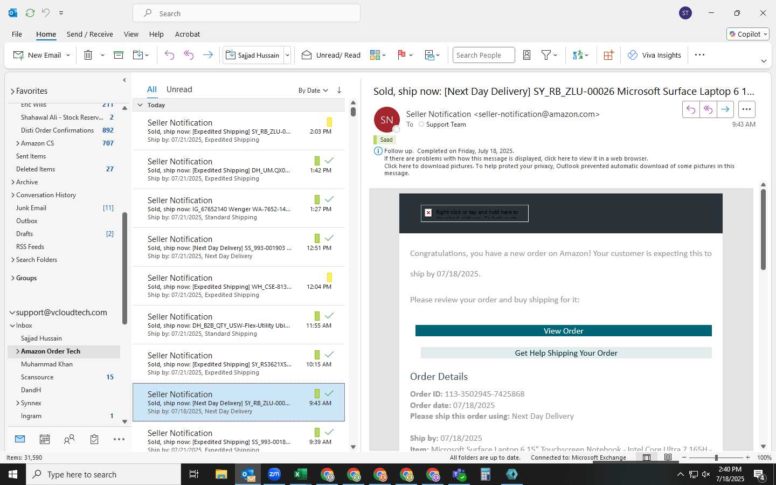Expand the Favorites section
The height and width of the screenshot is (485, 776).
click(12, 91)
